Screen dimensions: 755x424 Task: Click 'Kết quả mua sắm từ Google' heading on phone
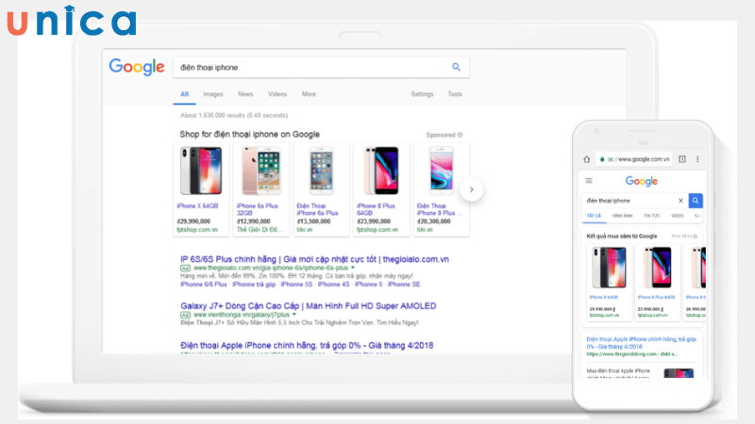click(x=622, y=236)
